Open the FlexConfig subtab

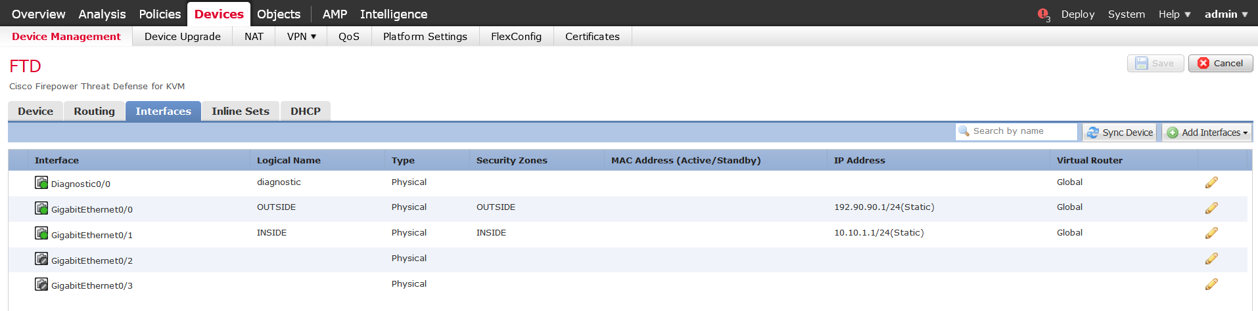click(x=516, y=36)
